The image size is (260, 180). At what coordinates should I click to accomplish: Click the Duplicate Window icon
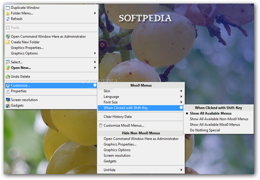coord(8,8)
